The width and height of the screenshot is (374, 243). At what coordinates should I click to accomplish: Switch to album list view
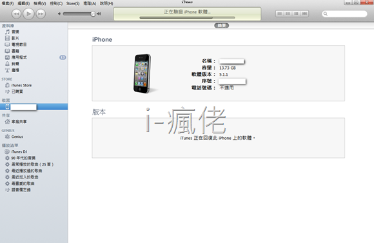point(288,14)
